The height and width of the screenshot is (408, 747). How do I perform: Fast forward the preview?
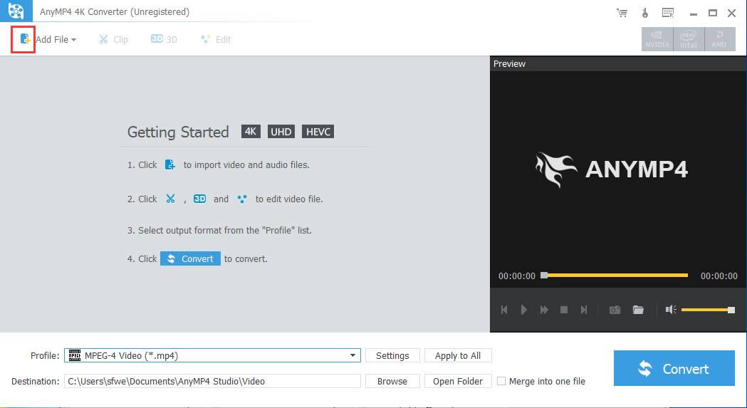pos(544,310)
